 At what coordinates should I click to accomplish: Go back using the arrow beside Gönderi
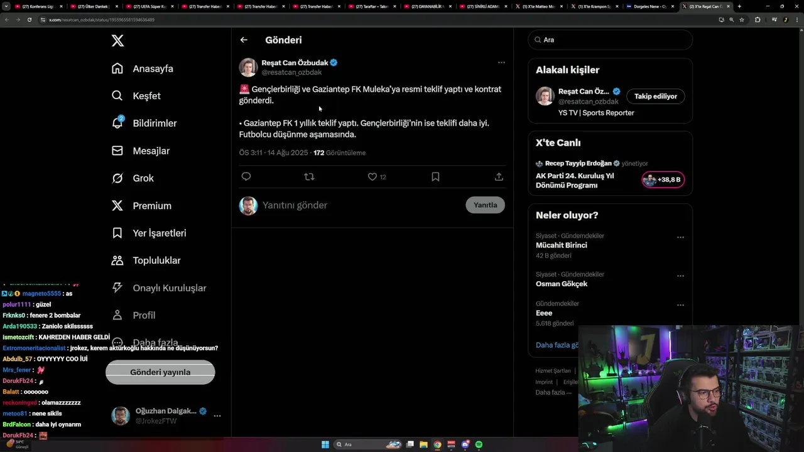click(244, 40)
